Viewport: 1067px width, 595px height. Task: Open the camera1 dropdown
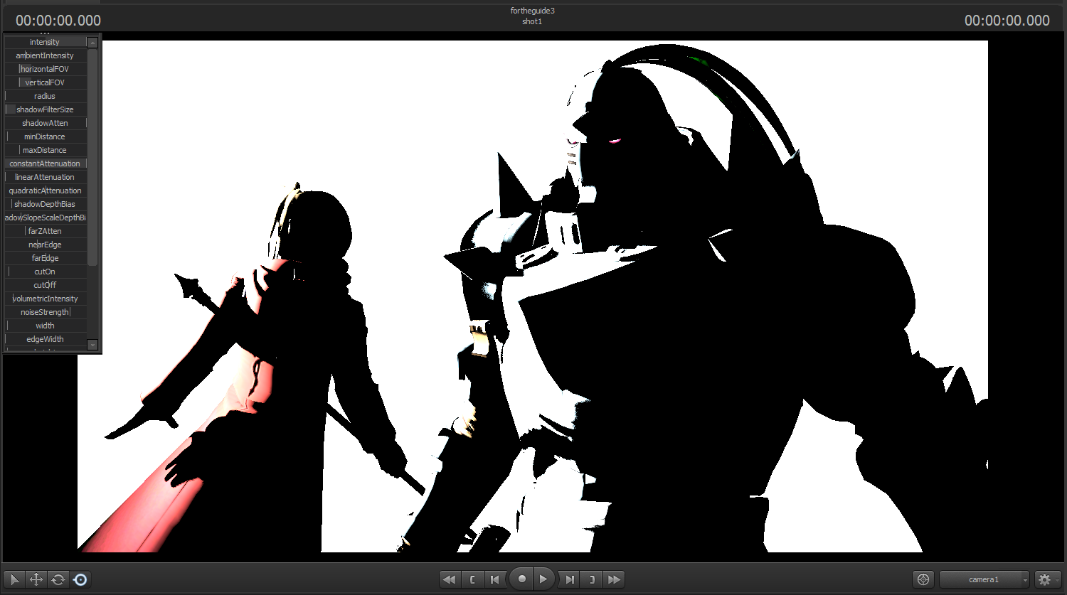pyautogui.click(x=984, y=579)
